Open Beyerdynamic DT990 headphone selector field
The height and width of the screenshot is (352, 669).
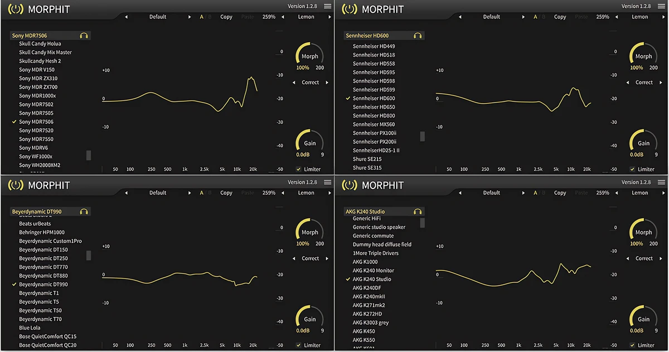[x=50, y=212]
